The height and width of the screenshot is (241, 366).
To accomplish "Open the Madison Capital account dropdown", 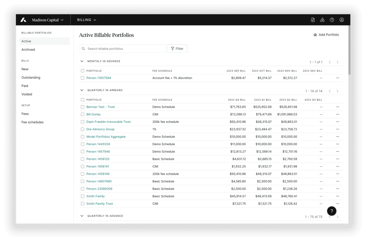I will pos(48,20).
